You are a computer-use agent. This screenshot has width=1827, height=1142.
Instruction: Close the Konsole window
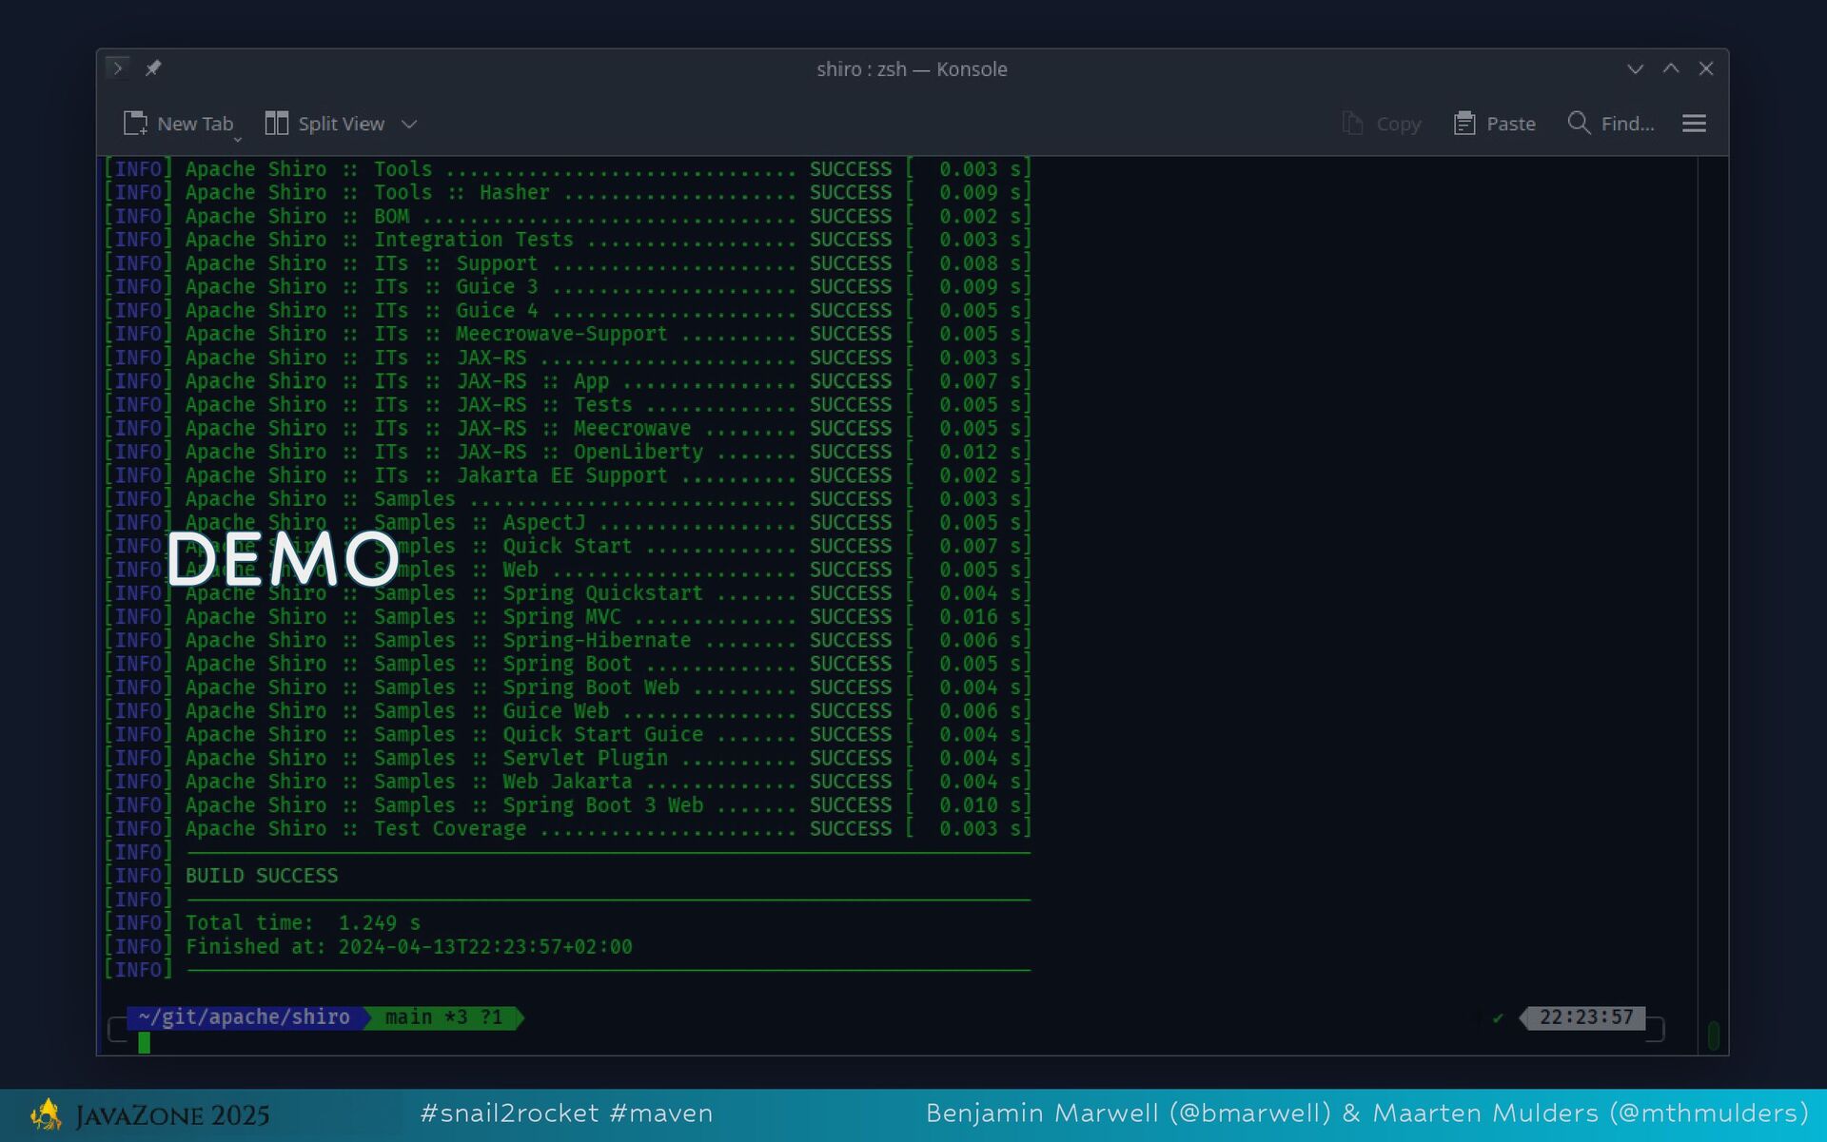(1706, 68)
